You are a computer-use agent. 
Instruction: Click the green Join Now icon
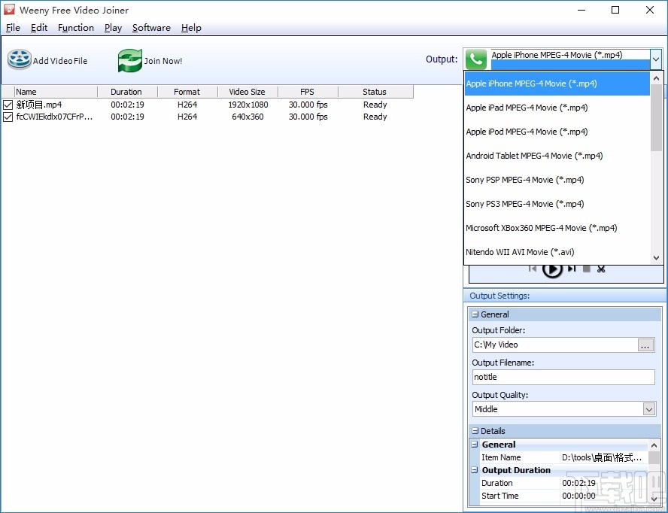130,60
